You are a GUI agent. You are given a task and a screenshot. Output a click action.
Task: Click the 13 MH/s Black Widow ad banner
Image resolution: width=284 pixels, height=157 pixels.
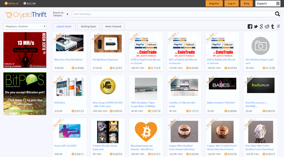pos(25,50)
